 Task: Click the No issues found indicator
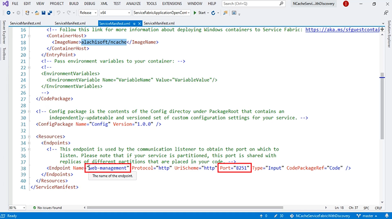[x=47, y=208]
